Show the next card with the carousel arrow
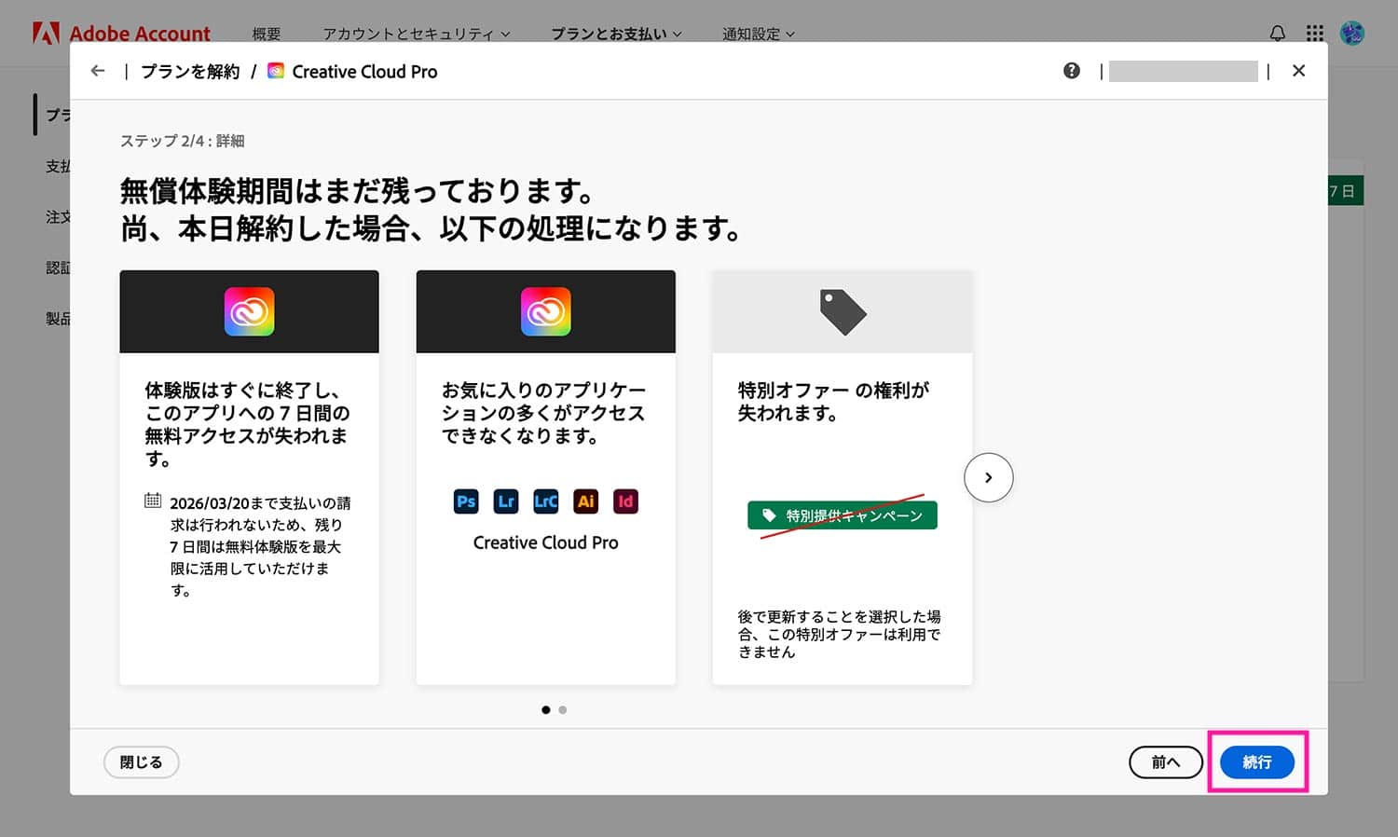The width and height of the screenshot is (1398, 837). click(988, 477)
